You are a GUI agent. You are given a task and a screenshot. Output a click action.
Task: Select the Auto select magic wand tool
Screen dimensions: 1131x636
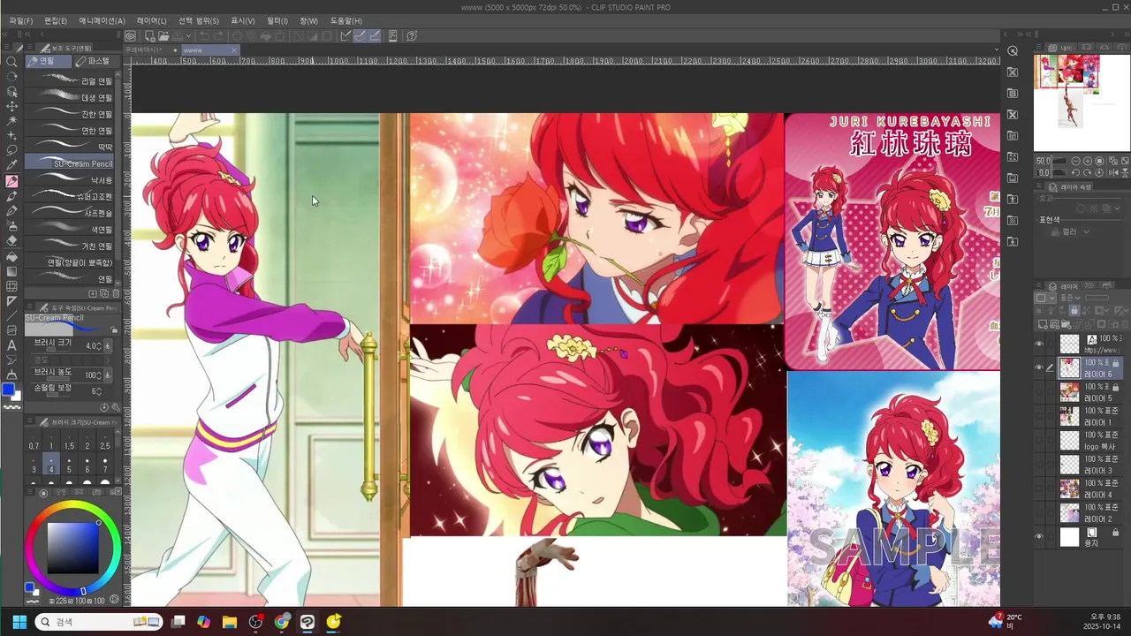pyautogui.click(x=11, y=121)
